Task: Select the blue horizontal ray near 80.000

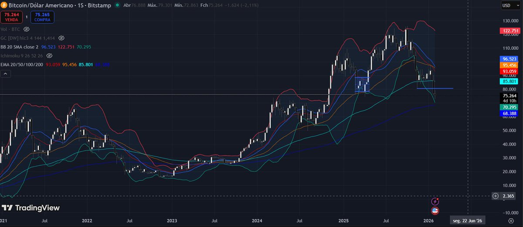Action: [435, 89]
